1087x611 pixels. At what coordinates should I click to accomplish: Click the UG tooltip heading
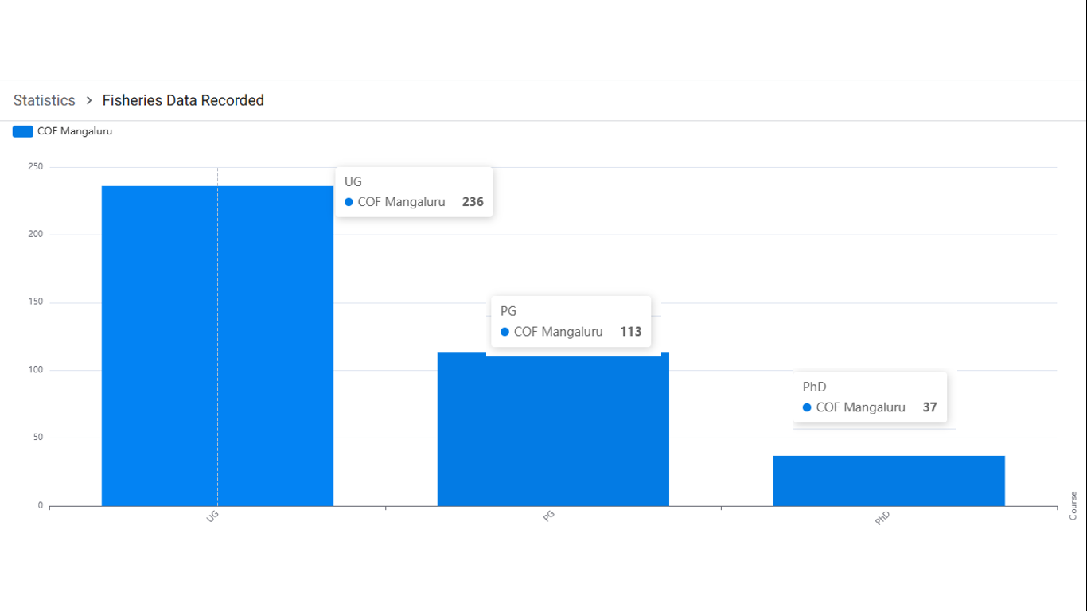coord(353,181)
